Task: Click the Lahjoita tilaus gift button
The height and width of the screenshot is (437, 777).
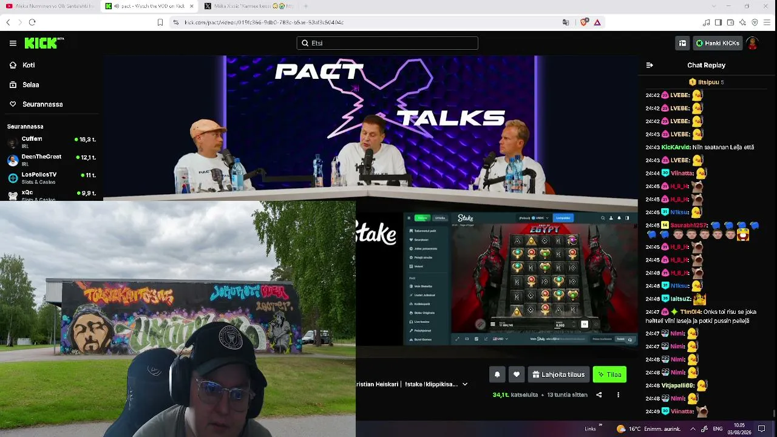Action: tap(558, 374)
